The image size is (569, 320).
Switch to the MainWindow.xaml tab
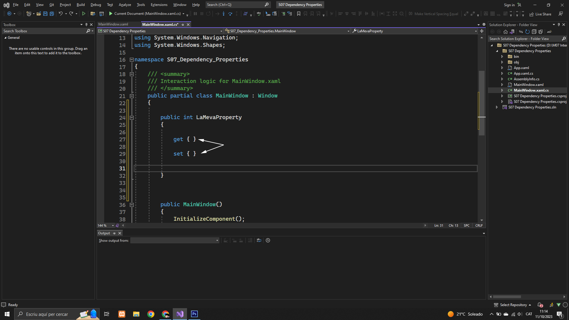113,24
